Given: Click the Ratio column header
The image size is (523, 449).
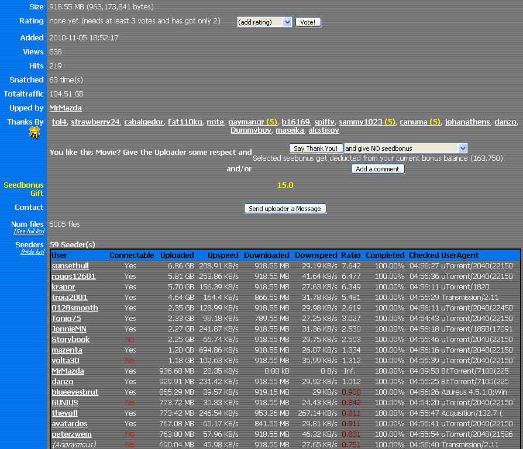Looking at the screenshot, I should (350, 255).
